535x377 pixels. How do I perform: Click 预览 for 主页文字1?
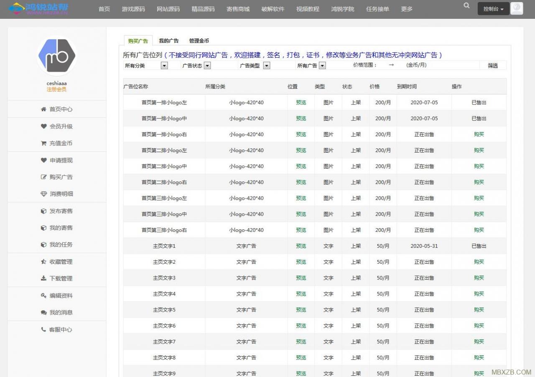click(x=301, y=246)
